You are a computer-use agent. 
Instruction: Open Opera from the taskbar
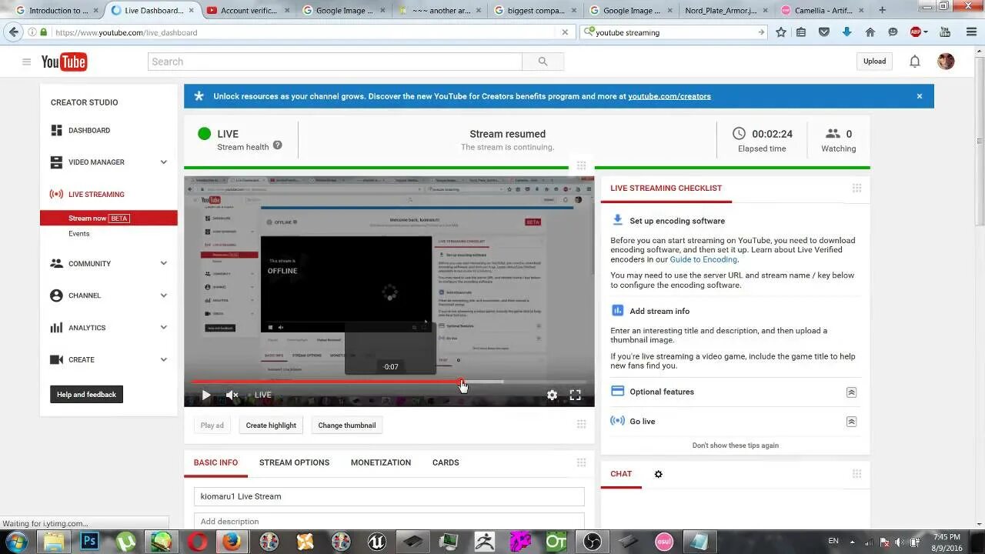pyautogui.click(x=197, y=542)
